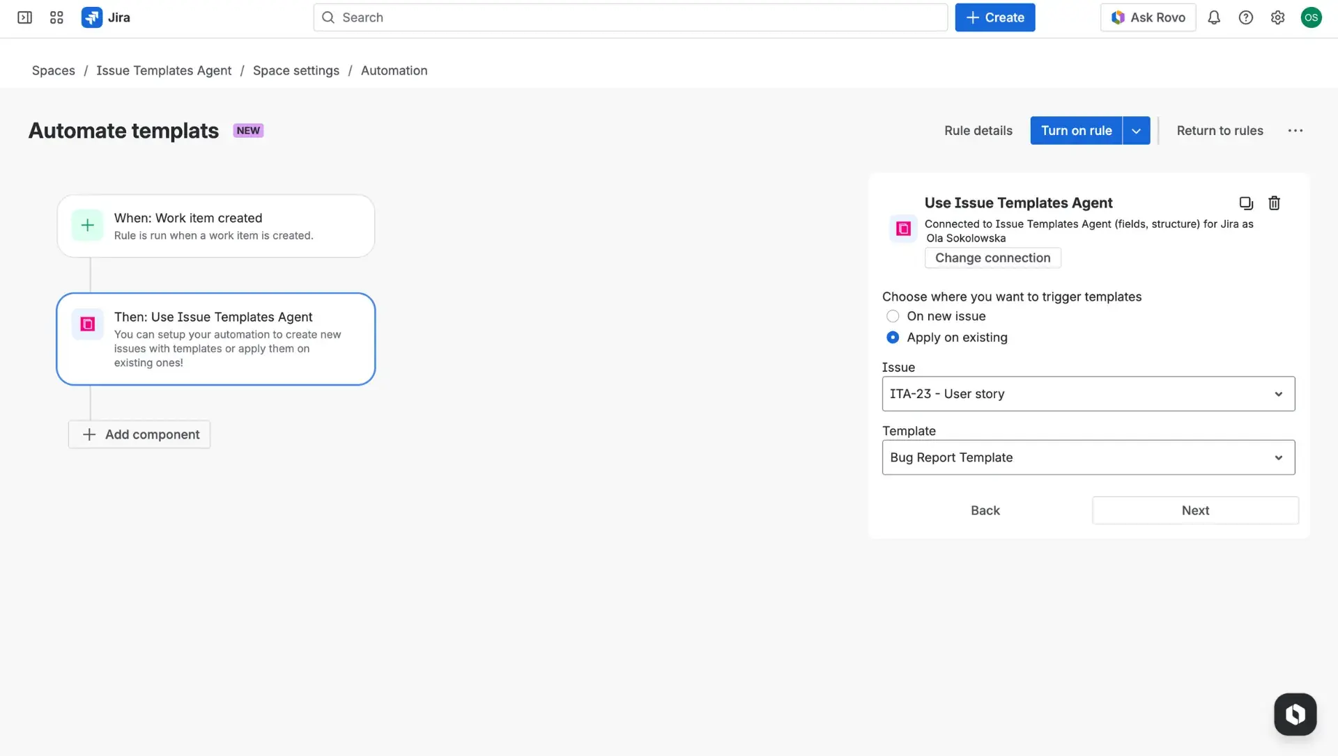Open Jira settings gear

(1278, 17)
